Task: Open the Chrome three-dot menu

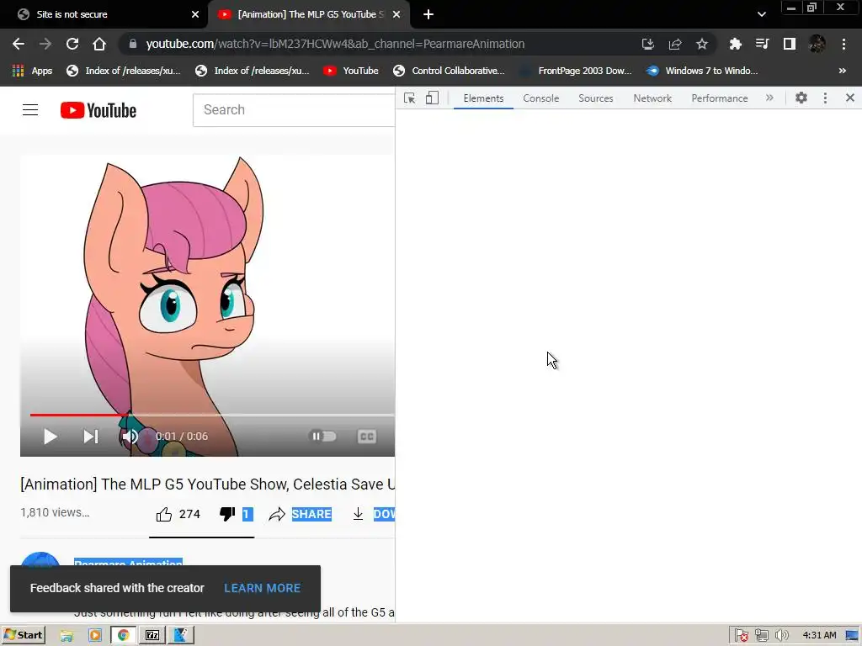Action: [843, 44]
